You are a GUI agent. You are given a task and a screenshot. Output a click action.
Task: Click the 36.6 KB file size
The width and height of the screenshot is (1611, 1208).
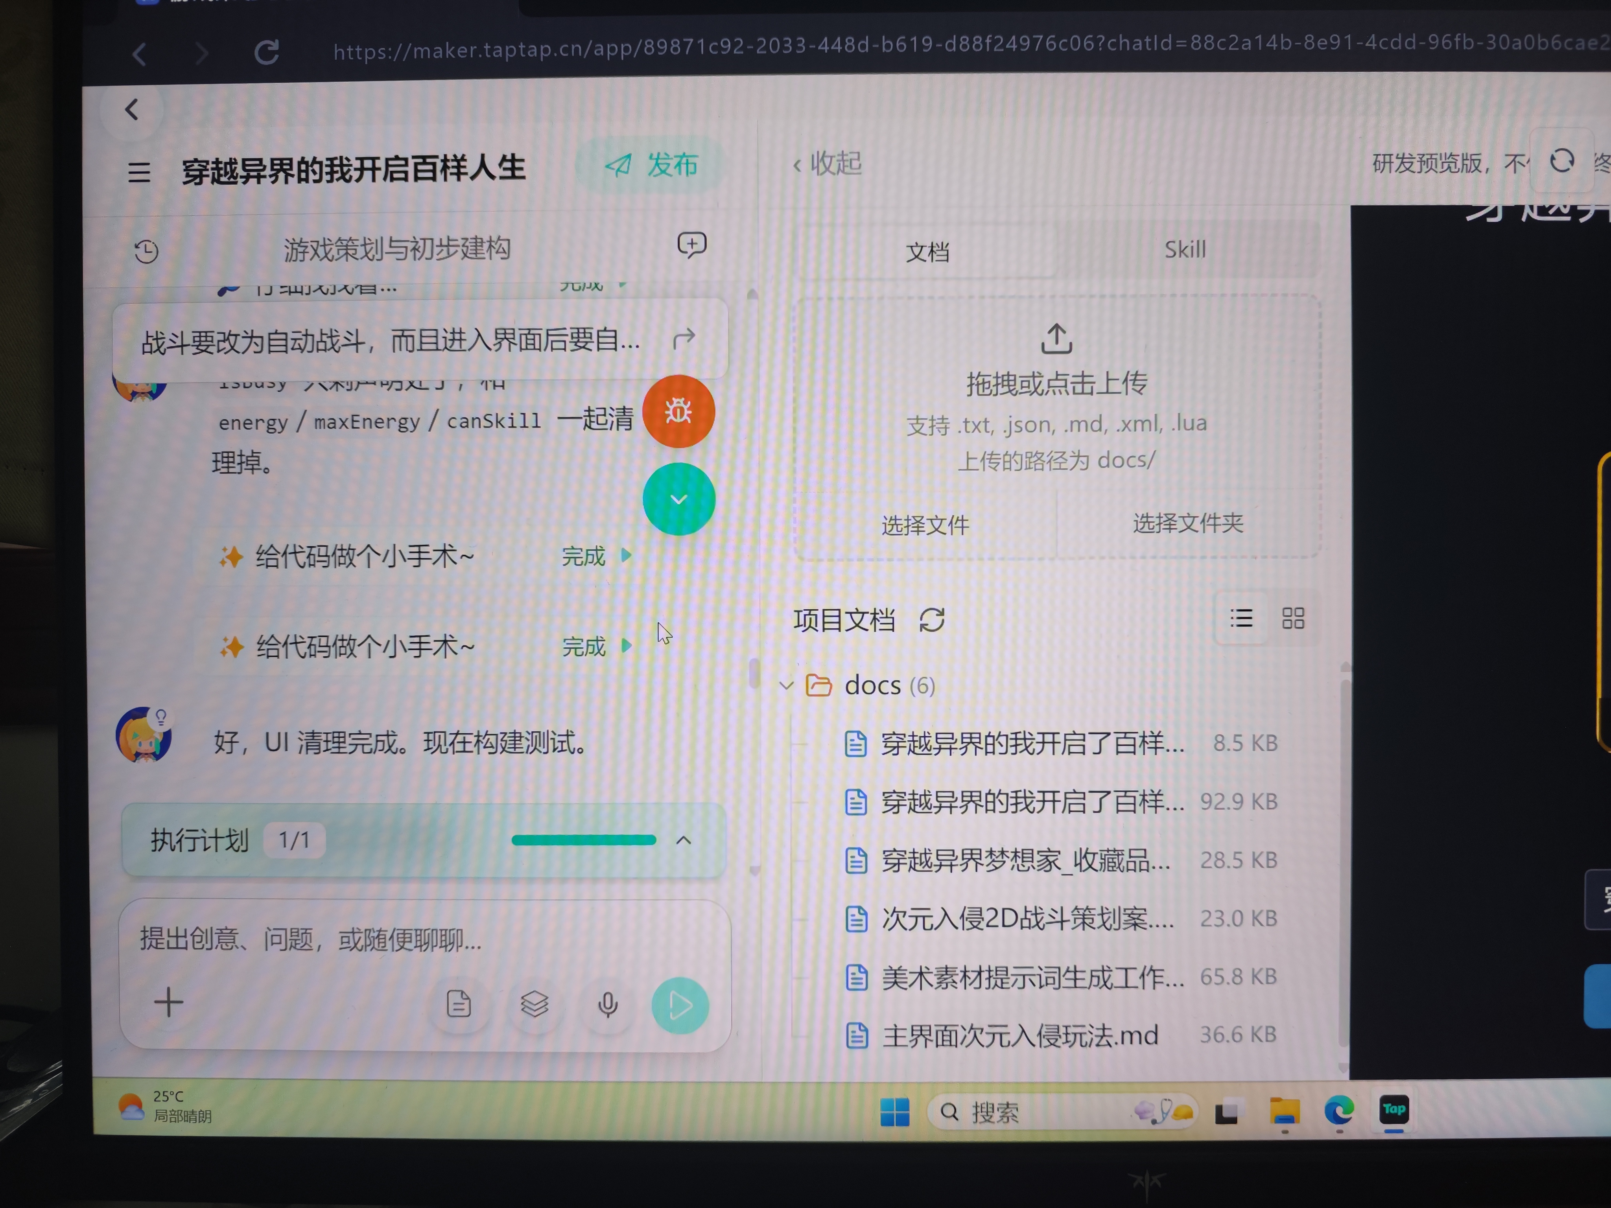coord(1237,1035)
